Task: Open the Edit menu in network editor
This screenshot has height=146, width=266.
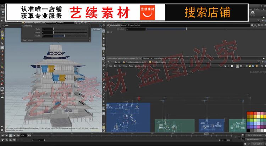Action: pos(116,66)
